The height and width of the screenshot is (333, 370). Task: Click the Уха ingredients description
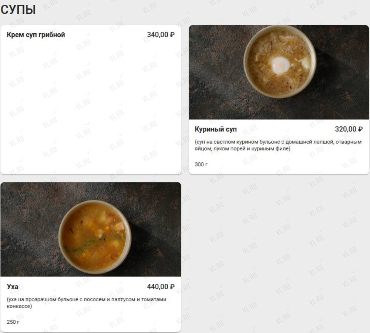86,303
